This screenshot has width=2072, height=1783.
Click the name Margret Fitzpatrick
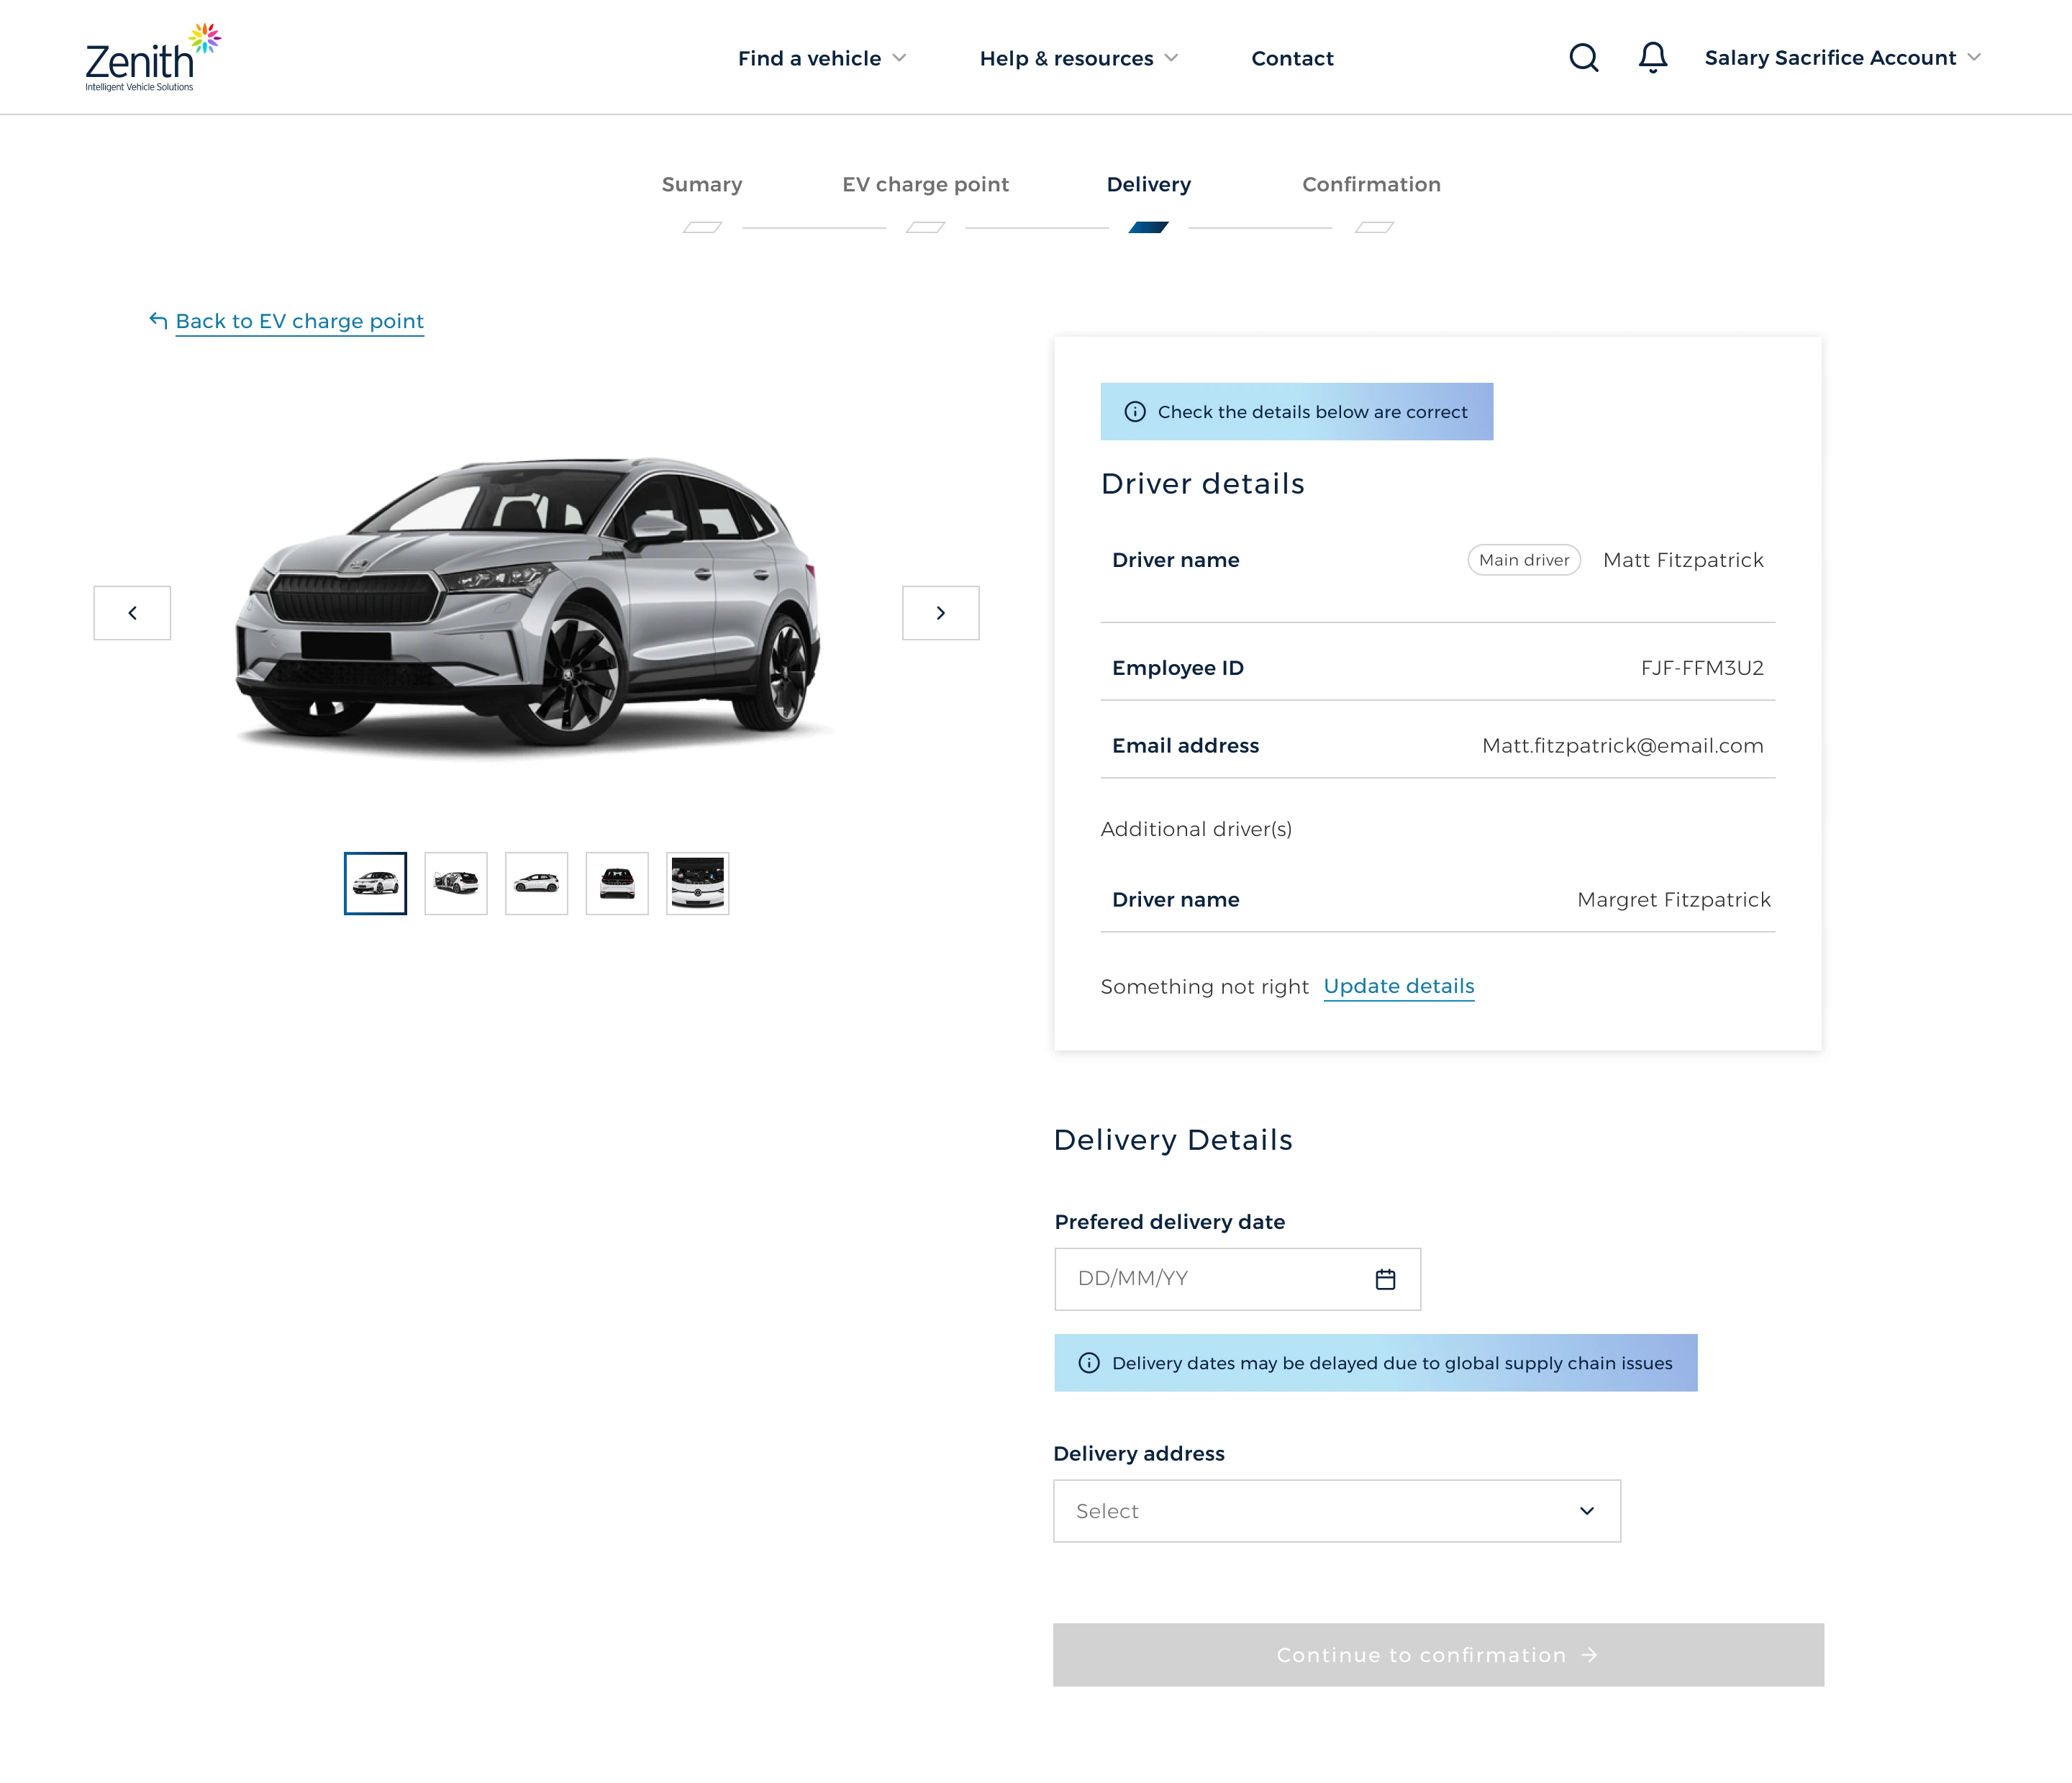pos(1673,900)
